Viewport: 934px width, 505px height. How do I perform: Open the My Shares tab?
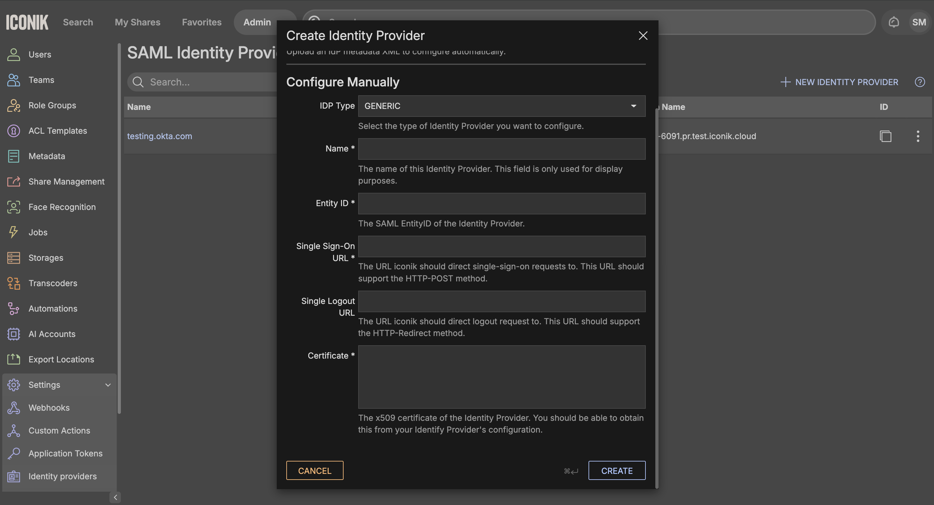pos(137,22)
